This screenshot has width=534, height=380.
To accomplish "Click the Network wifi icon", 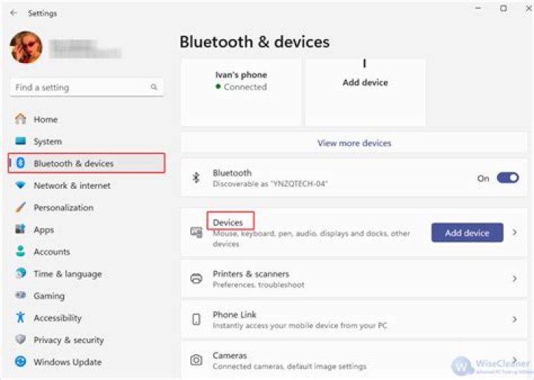I will click(x=21, y=185).
